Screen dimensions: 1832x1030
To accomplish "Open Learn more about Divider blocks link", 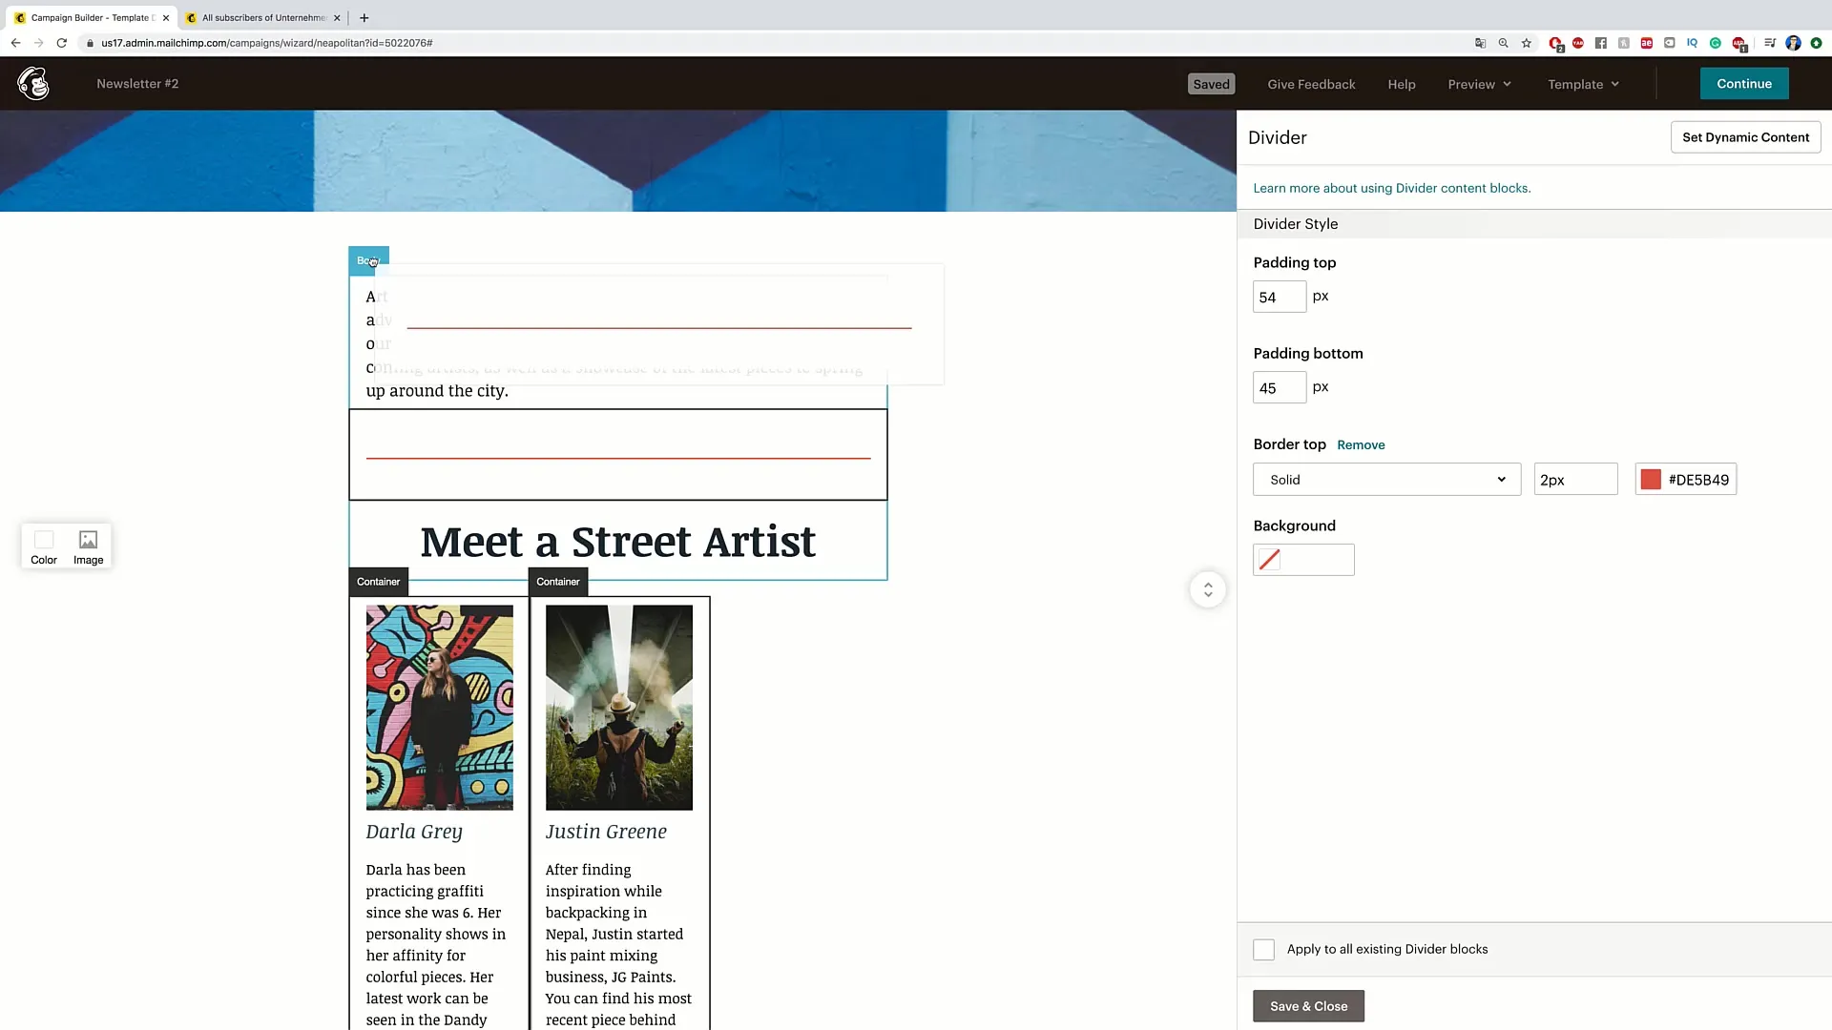I will point(1391,187).
